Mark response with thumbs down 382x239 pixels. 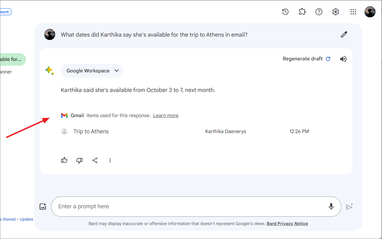(x=80, y=160)
